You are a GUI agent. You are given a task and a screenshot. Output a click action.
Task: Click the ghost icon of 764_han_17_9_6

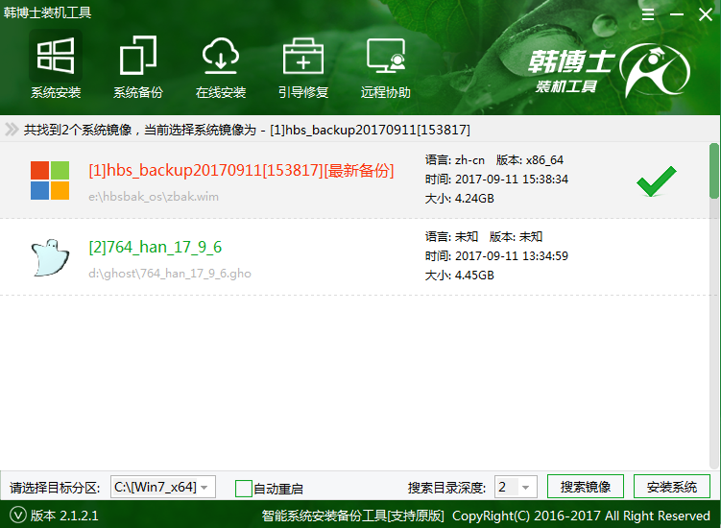50,257
